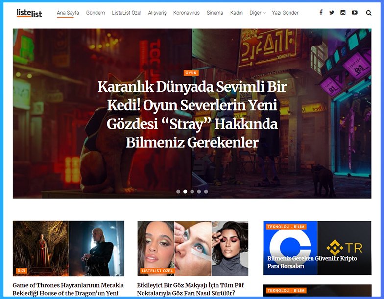
Task: Select the fourth slider dot
Action: pos(199,192)
